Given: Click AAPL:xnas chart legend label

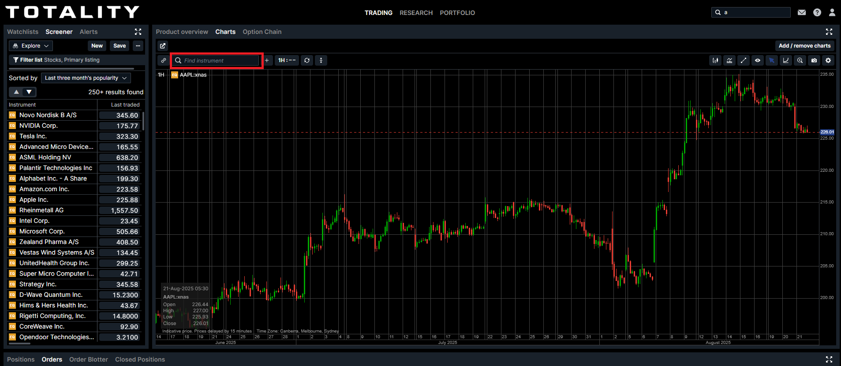Looking at the screenshot, I should coord(193,75).
